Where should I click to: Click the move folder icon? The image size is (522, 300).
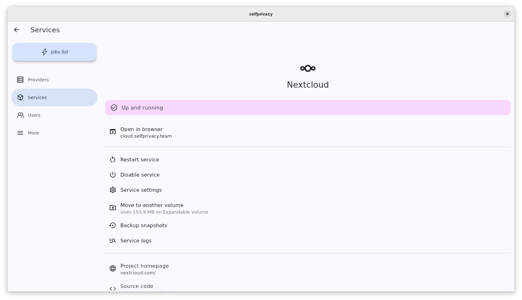(113, 208)
